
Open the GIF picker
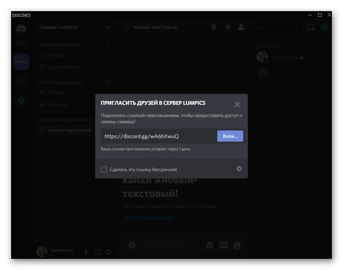[x=223, y=245]
